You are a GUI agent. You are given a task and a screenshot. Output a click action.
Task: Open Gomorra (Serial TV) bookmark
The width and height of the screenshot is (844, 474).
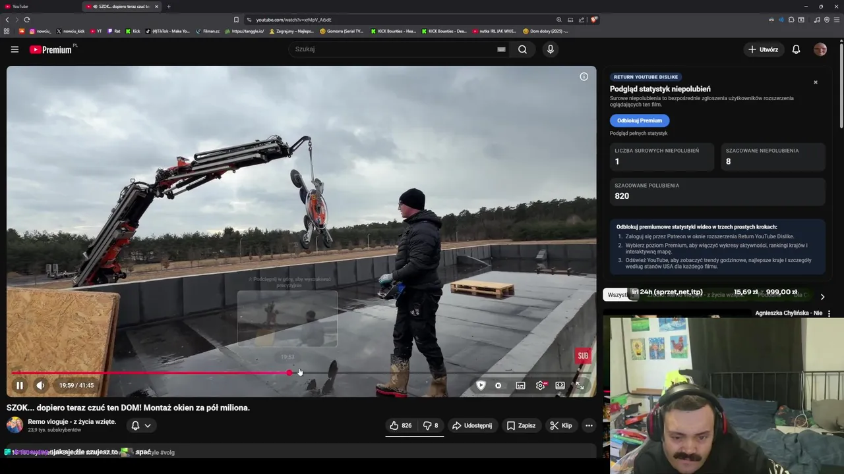pos(342,31)
